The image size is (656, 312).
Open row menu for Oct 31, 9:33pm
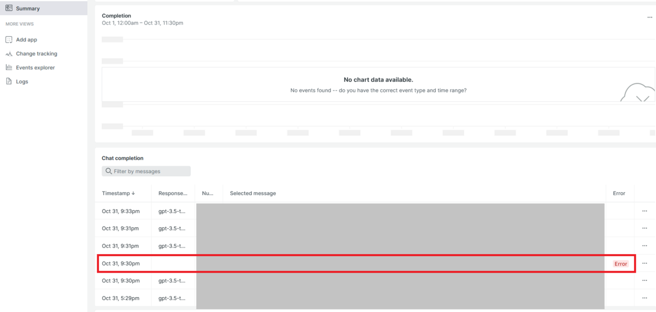click(x=645, y=211)
